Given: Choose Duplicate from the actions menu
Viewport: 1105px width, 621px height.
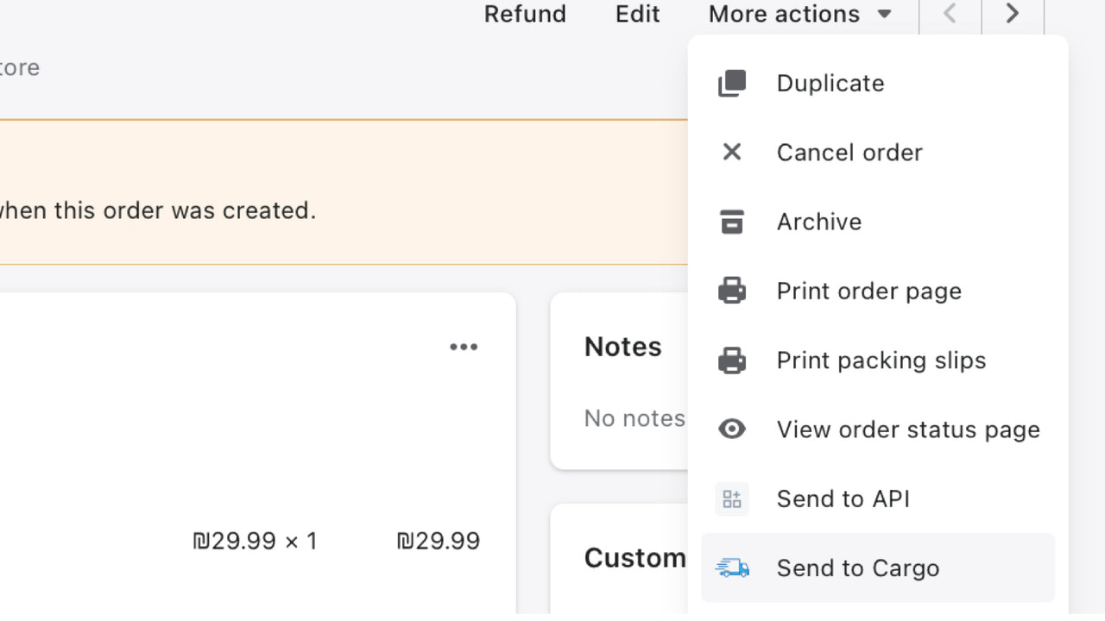Looking at the screenshot, I should pyautogui.click(x=830, y=83).
